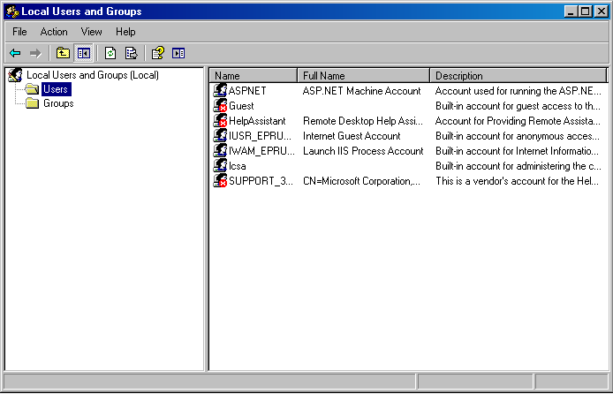Viewport: 613px width, 394px height.
Task: Click 'ASP.NET Machine Account' full name cell
Action: pyautogui.click(x=361, y=91)
